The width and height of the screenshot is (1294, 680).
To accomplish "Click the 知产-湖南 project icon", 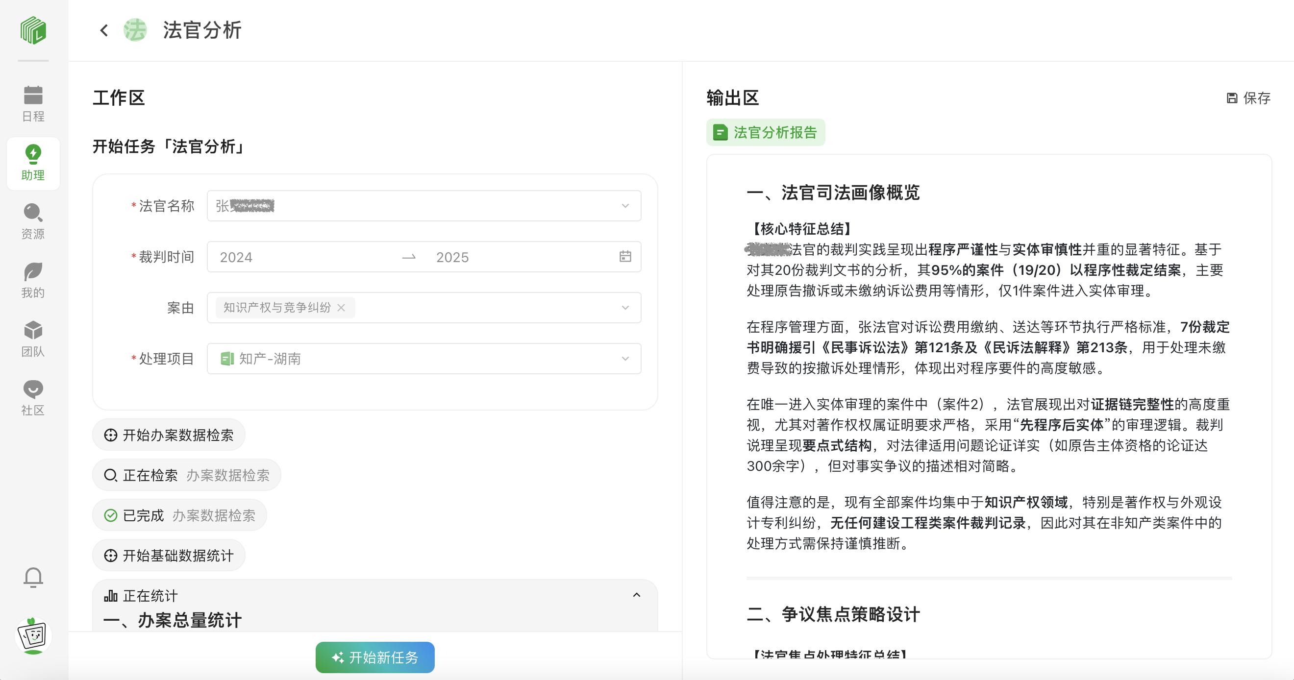I will [x=227, y=359].
